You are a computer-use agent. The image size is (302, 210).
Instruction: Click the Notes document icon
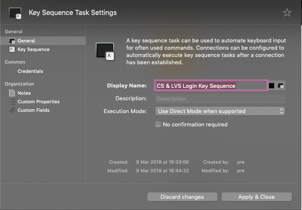12,93
